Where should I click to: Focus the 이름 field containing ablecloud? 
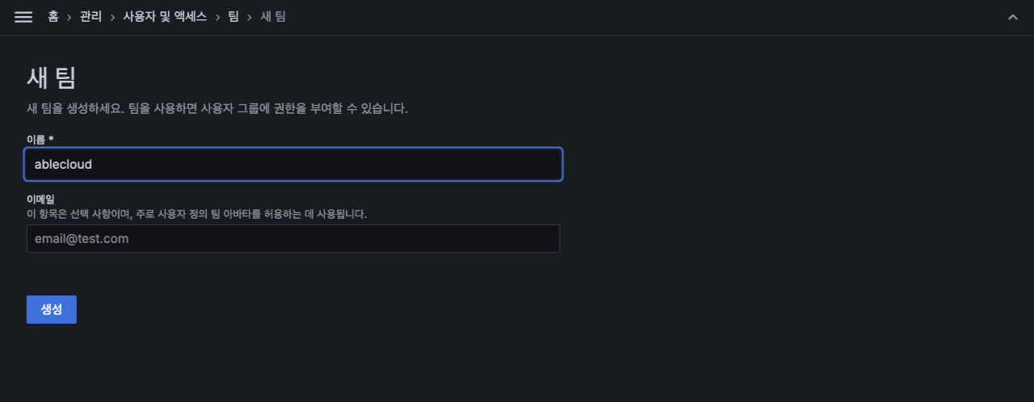(293, 164)
